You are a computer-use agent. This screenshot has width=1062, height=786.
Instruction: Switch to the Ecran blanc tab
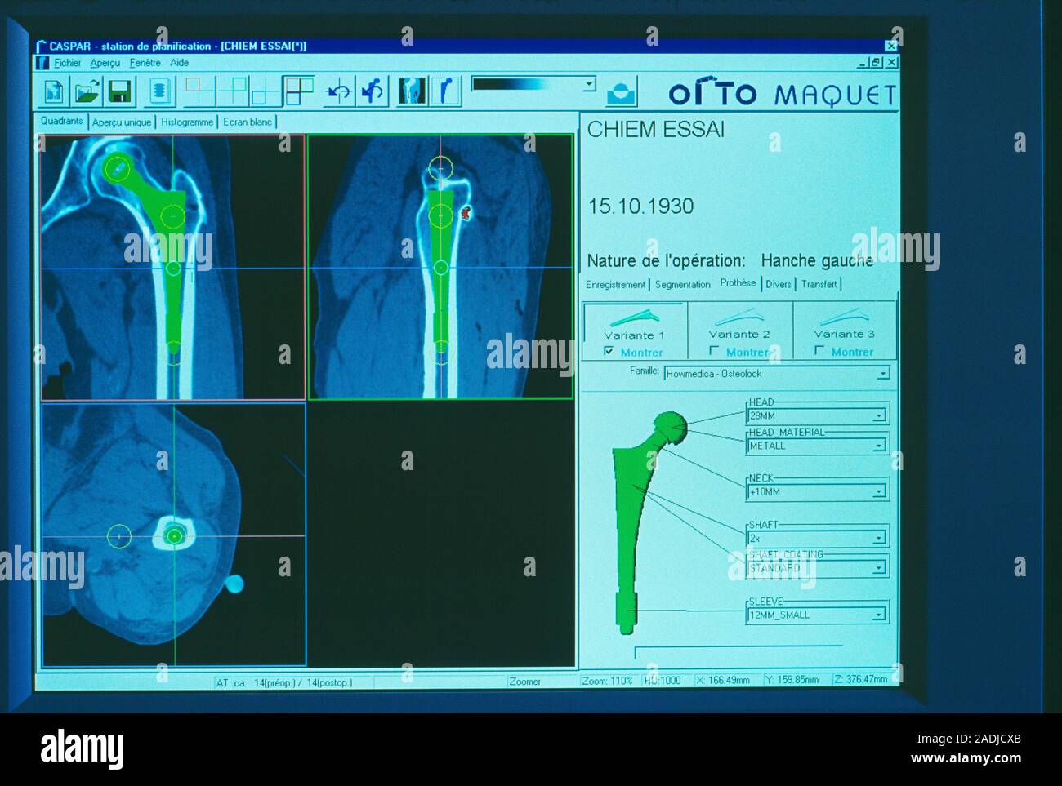pyautogui.click(x=248, y=122)
